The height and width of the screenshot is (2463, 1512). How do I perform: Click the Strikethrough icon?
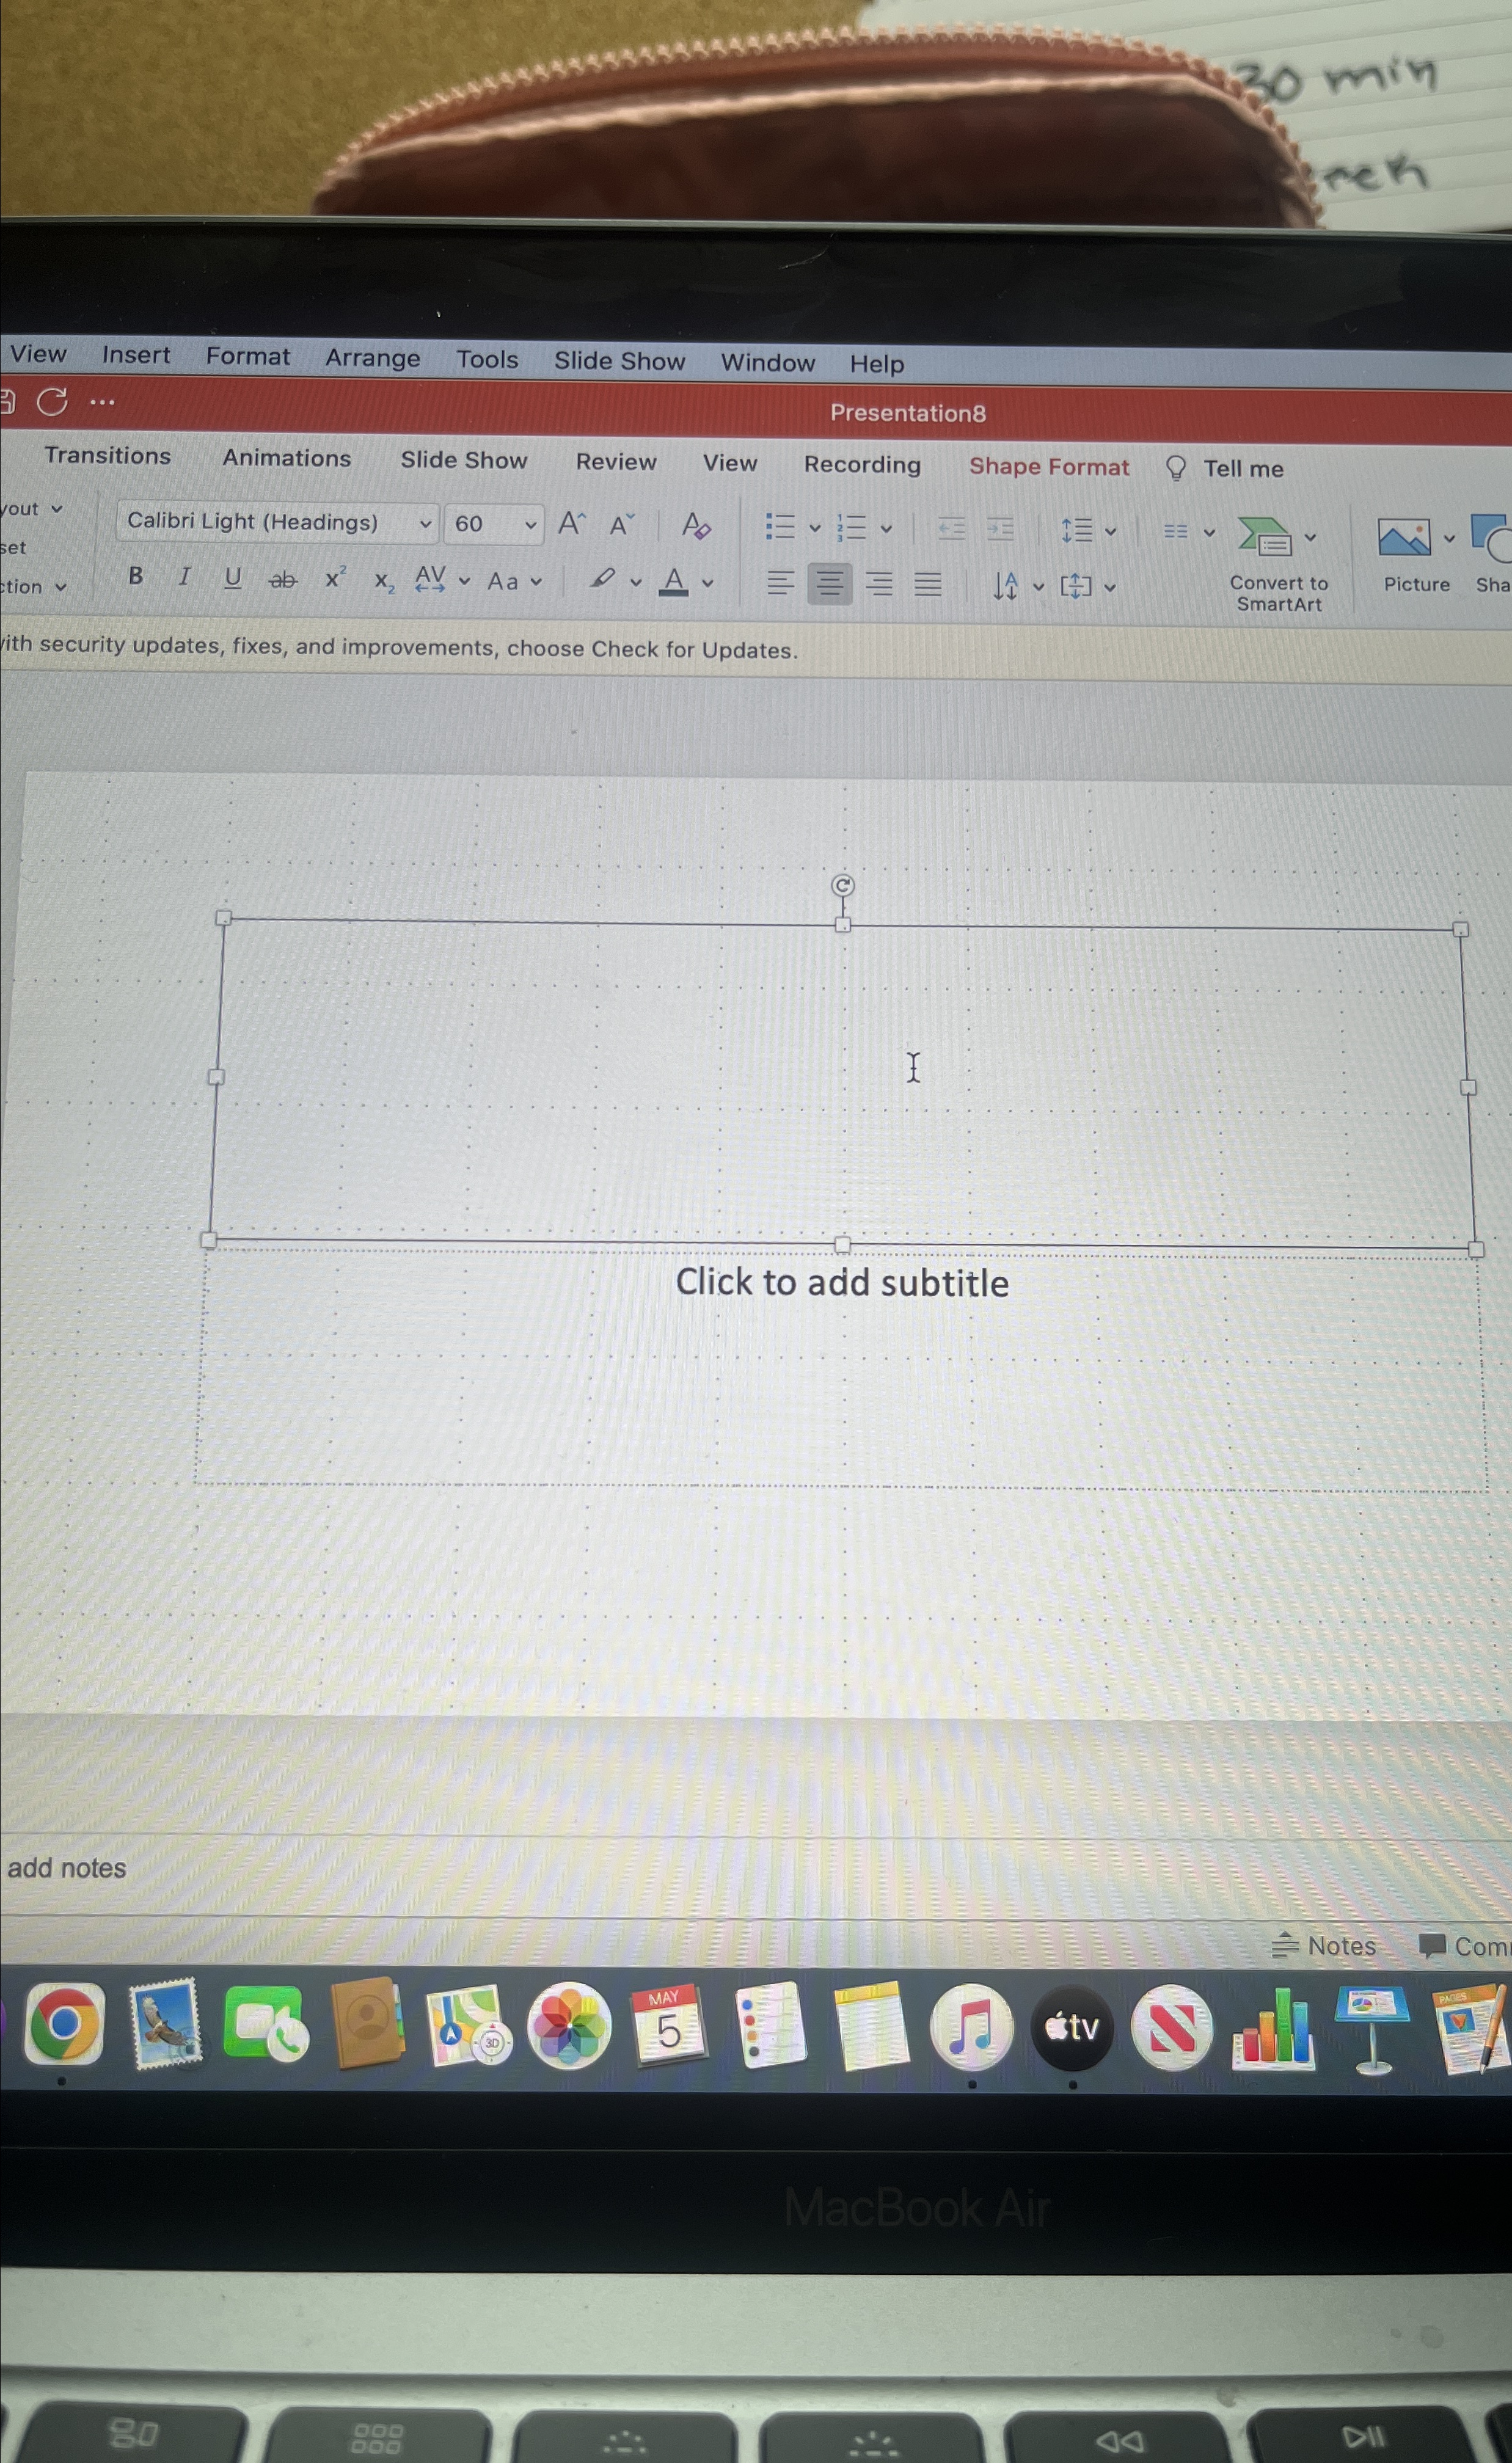pos(283,578)
